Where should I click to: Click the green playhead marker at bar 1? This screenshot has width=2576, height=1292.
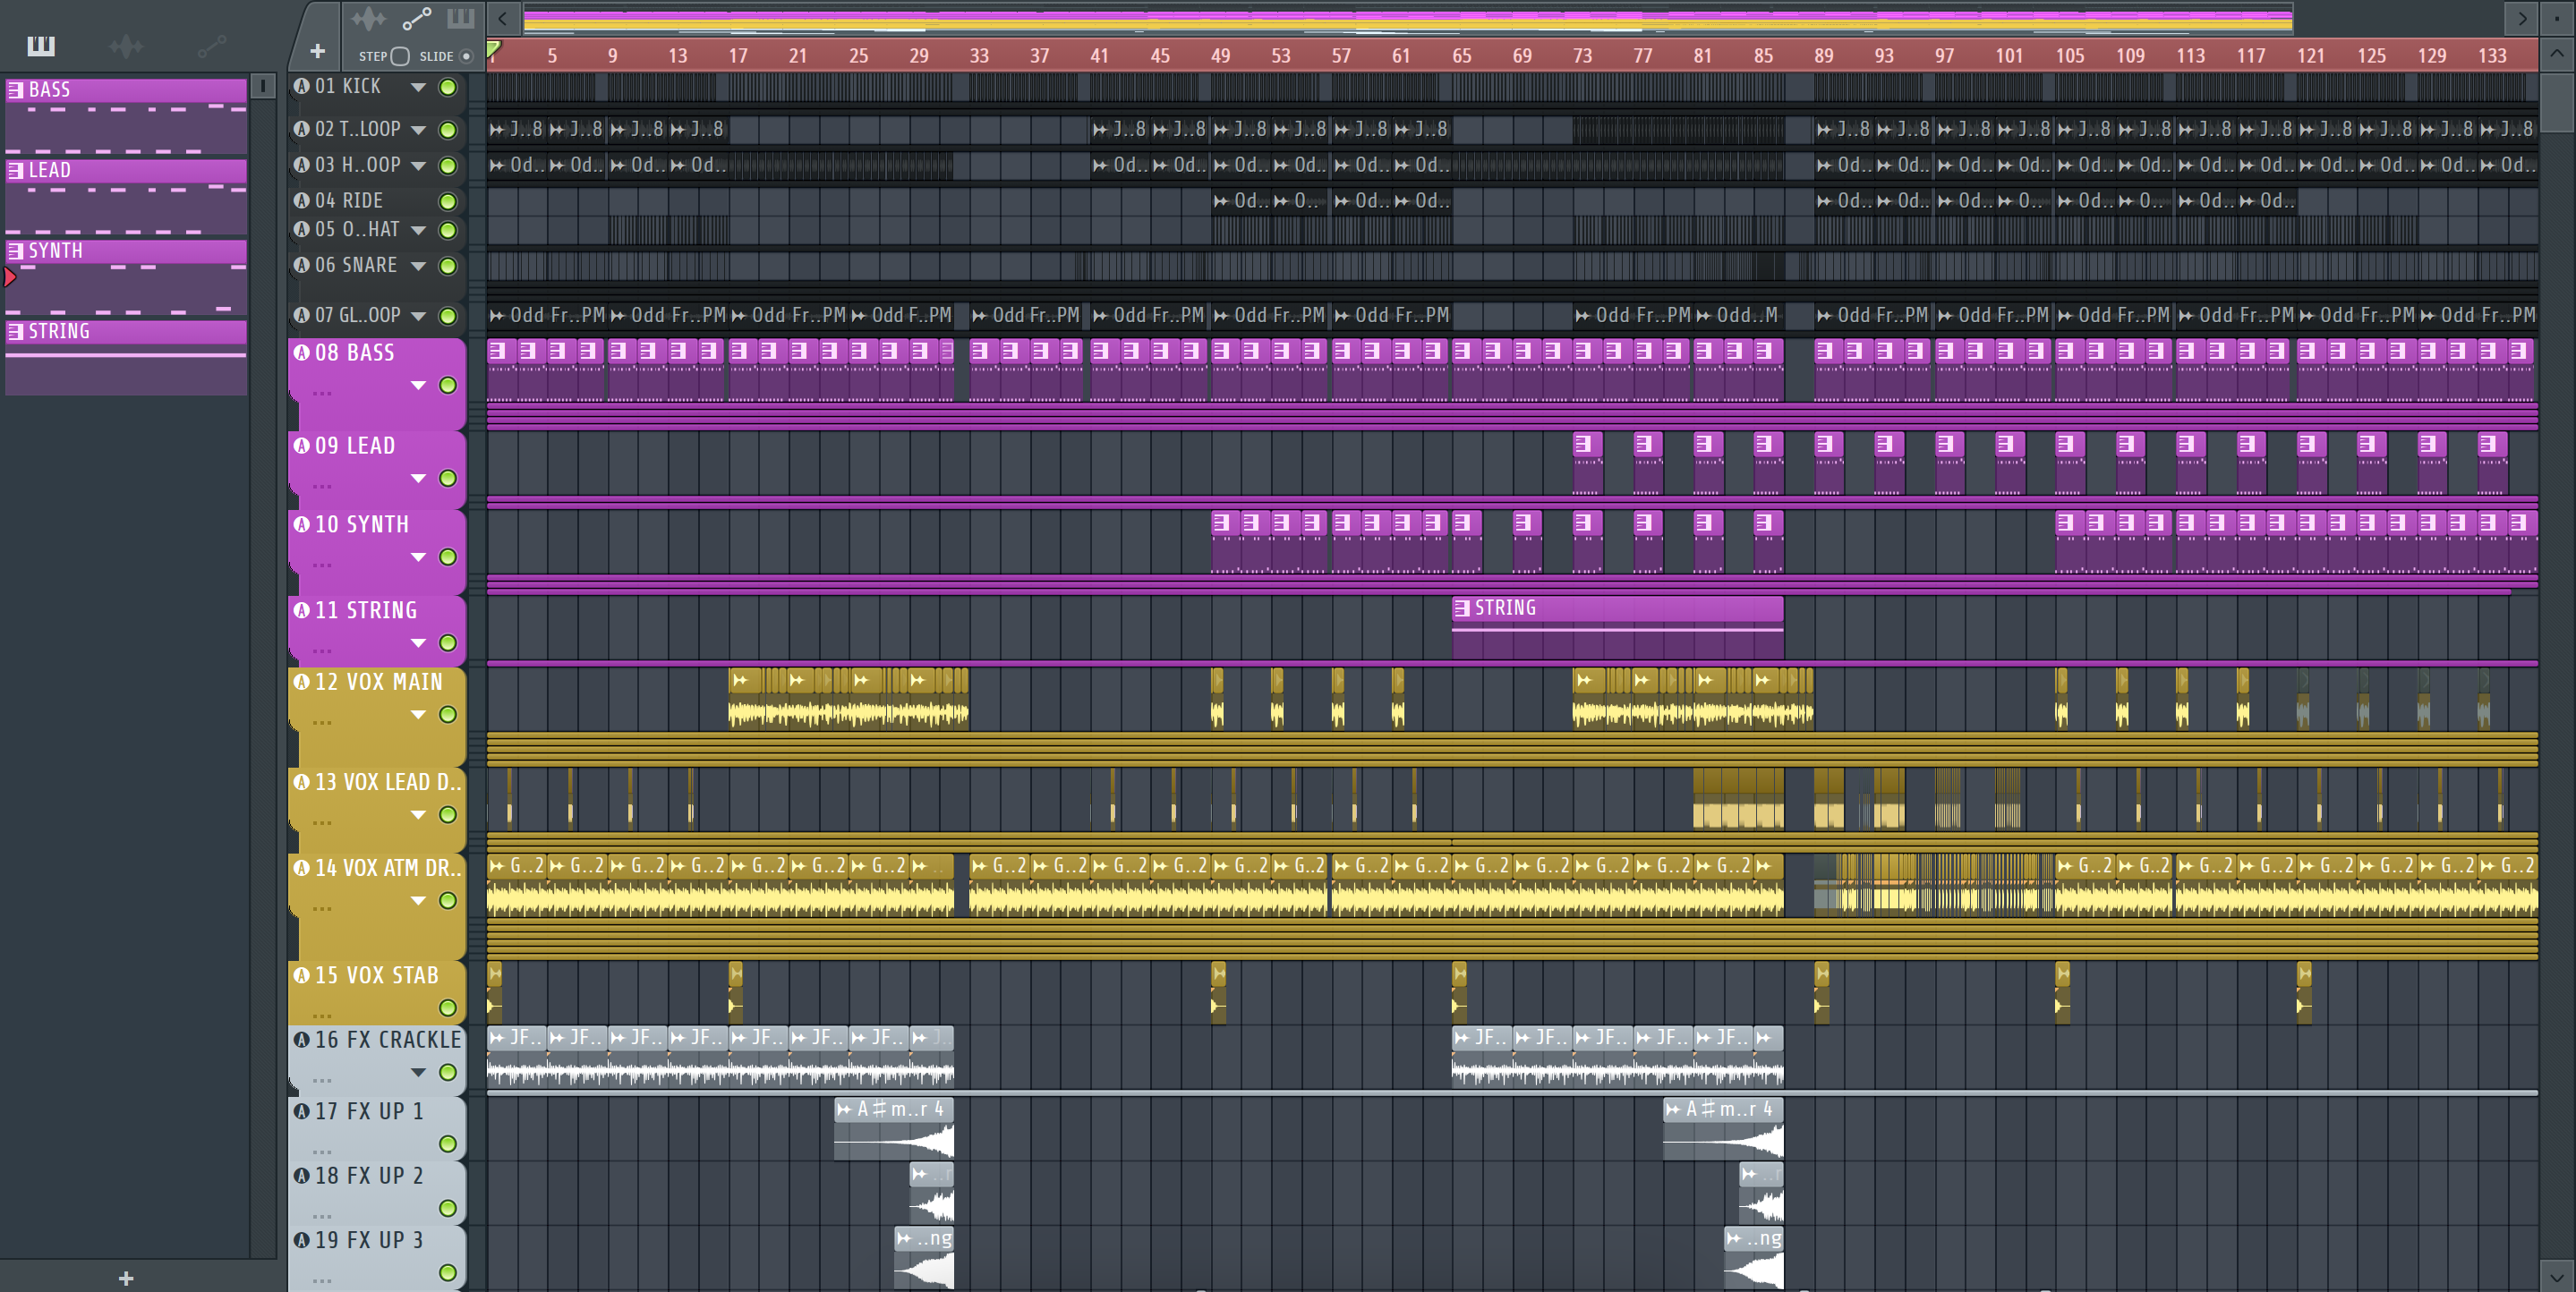pos(493,48)
